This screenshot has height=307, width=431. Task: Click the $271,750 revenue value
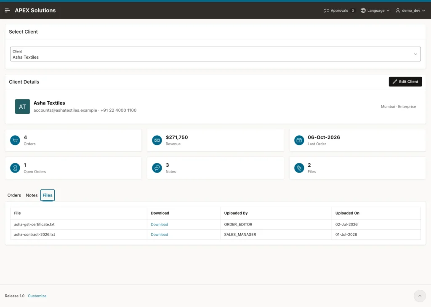point(177,137)
